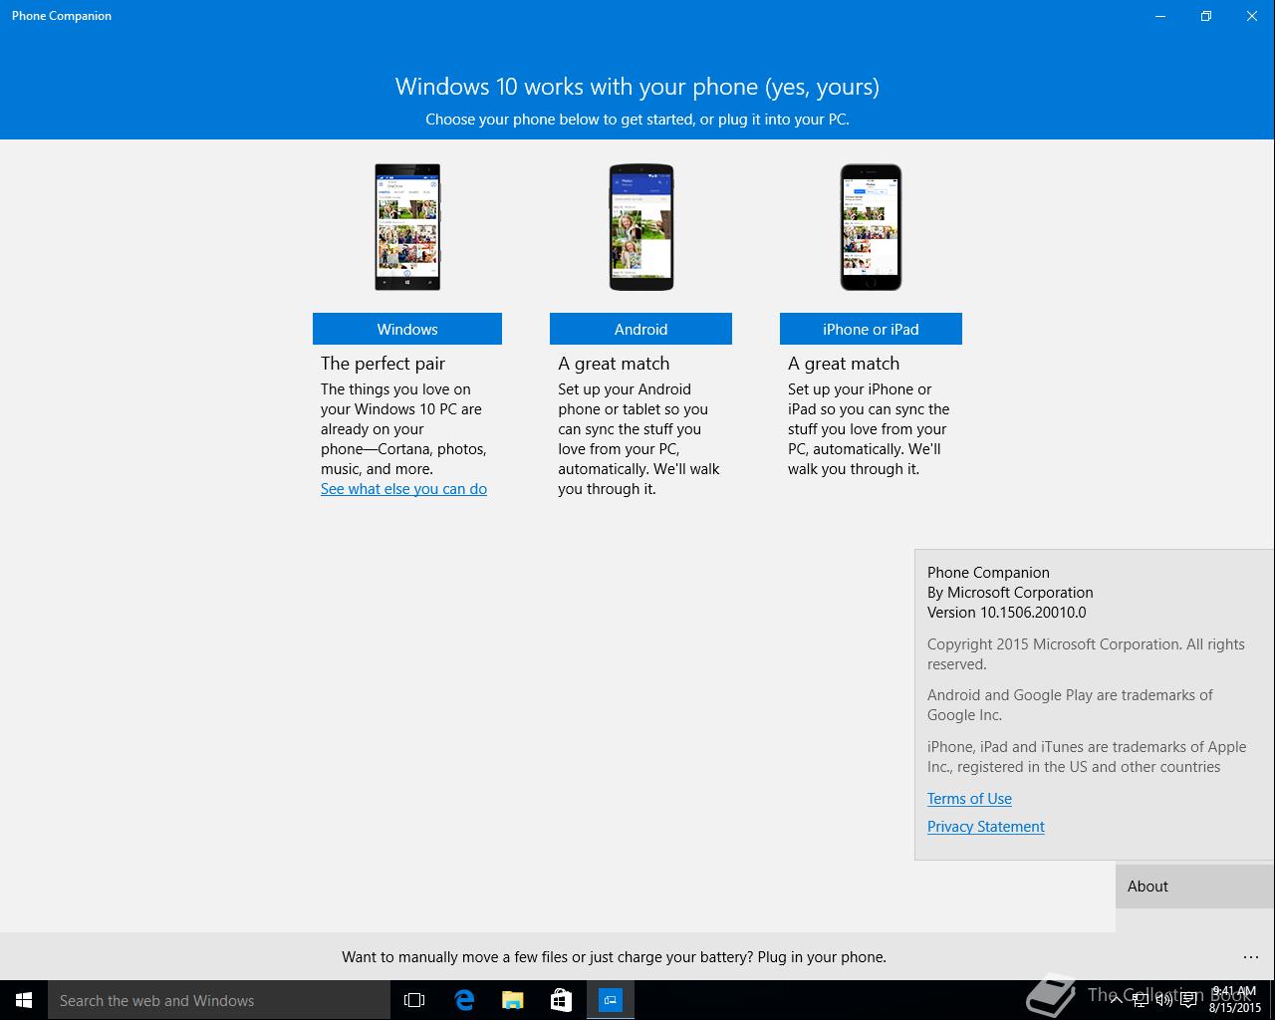This screenshot has height=1020, width=1275.
Task: Select the Android phone image
Action: tap(641, 227)
